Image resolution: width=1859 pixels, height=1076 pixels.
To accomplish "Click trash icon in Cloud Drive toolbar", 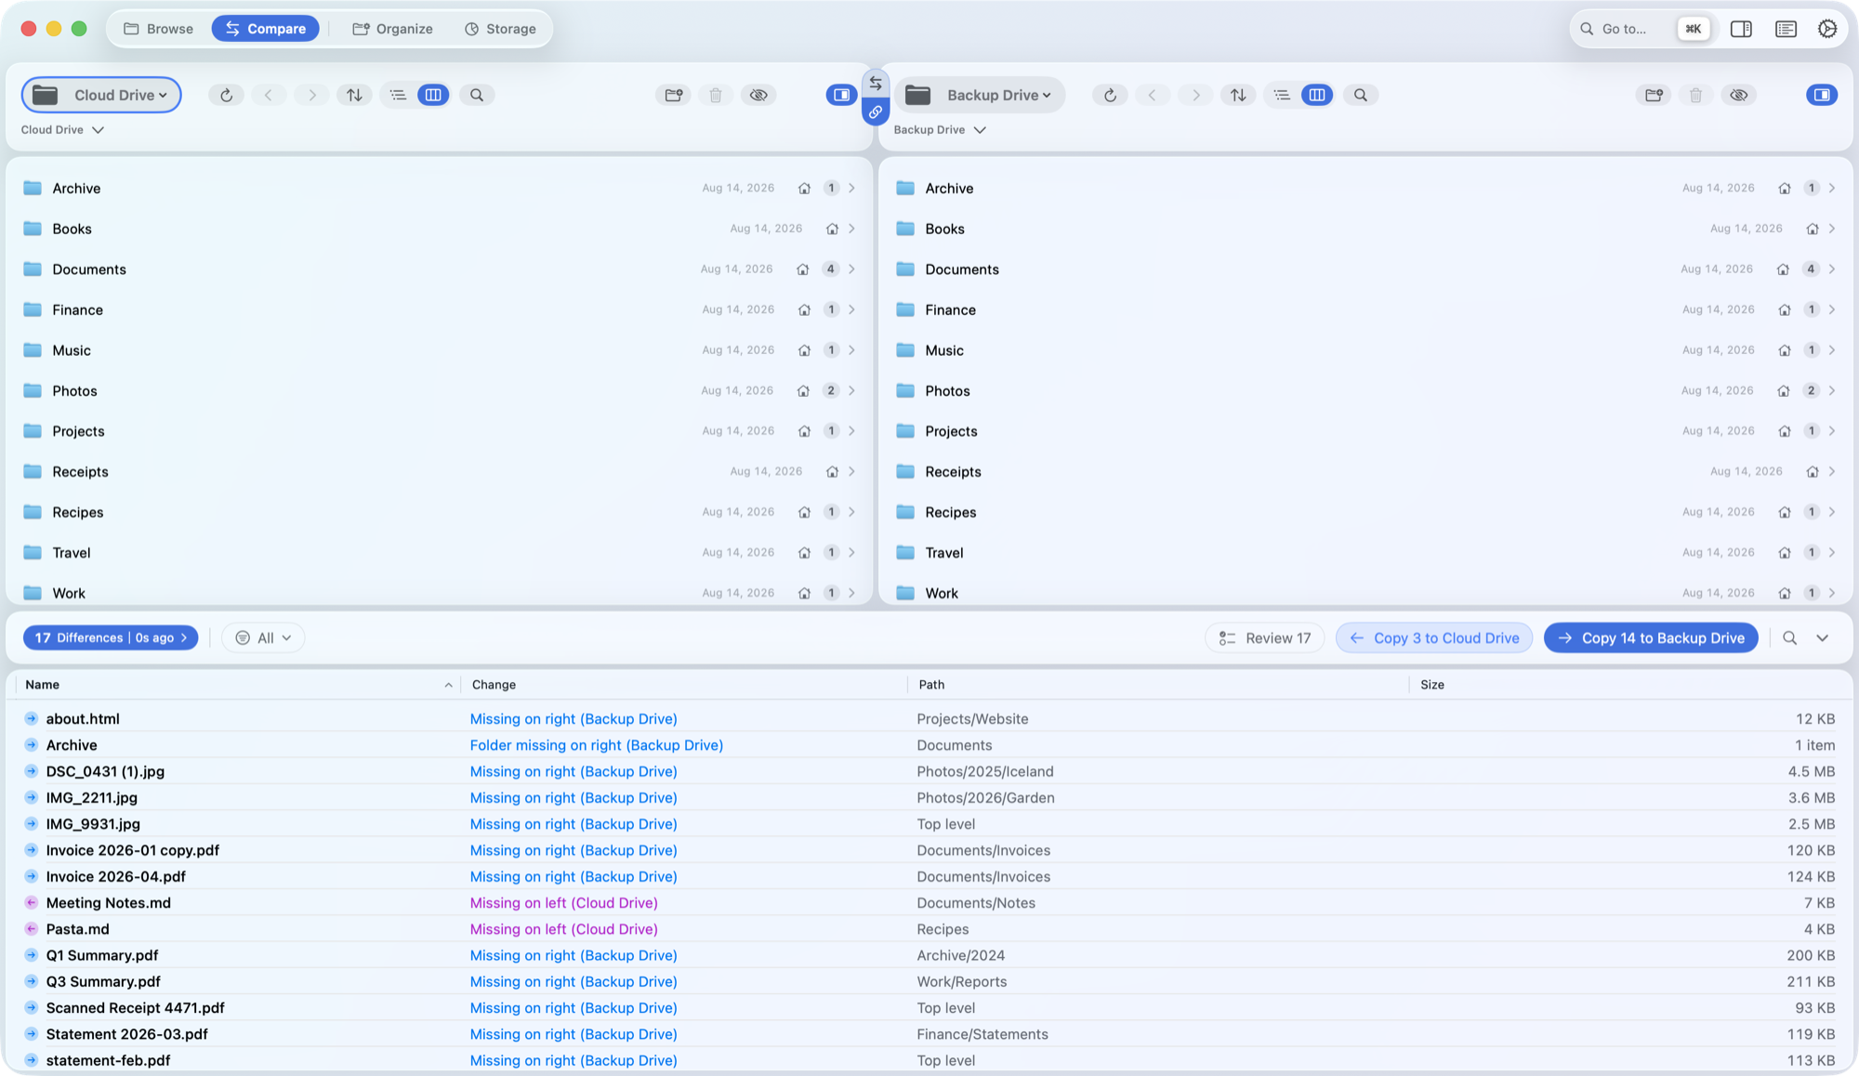I will 716,95.
